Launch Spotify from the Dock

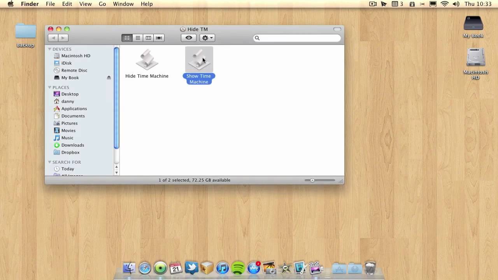click(x=238, y=268)
